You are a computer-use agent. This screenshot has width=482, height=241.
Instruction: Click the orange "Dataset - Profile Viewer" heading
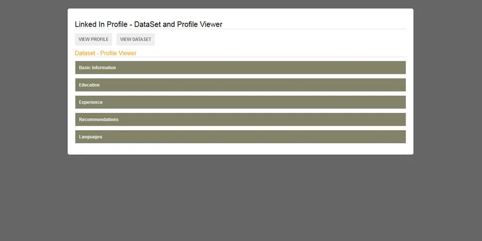point(106,53)
